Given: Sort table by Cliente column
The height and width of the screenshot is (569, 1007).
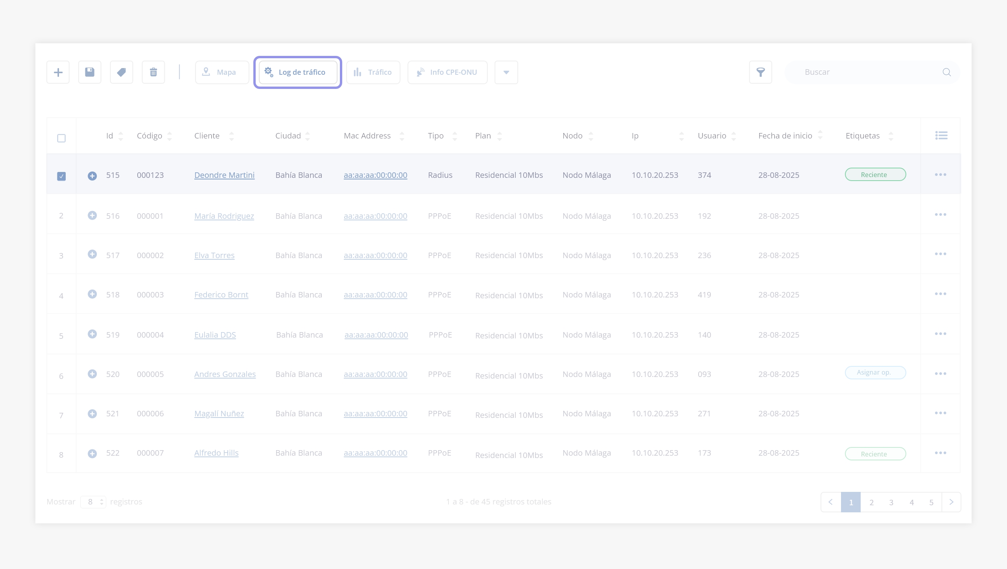Looking at the screenshot, I should [x=231, y=136].
